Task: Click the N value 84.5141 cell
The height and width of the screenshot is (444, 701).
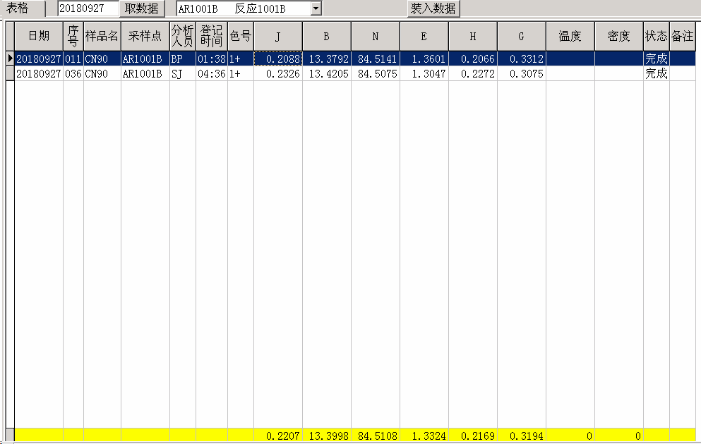Action: pyautogui.click(x=375, y=59)
